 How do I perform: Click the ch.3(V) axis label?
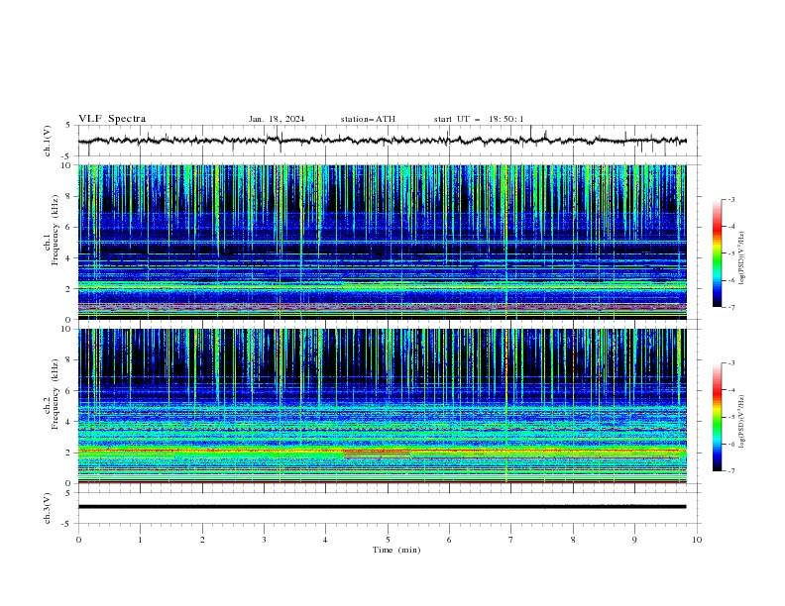coord(48,508)
